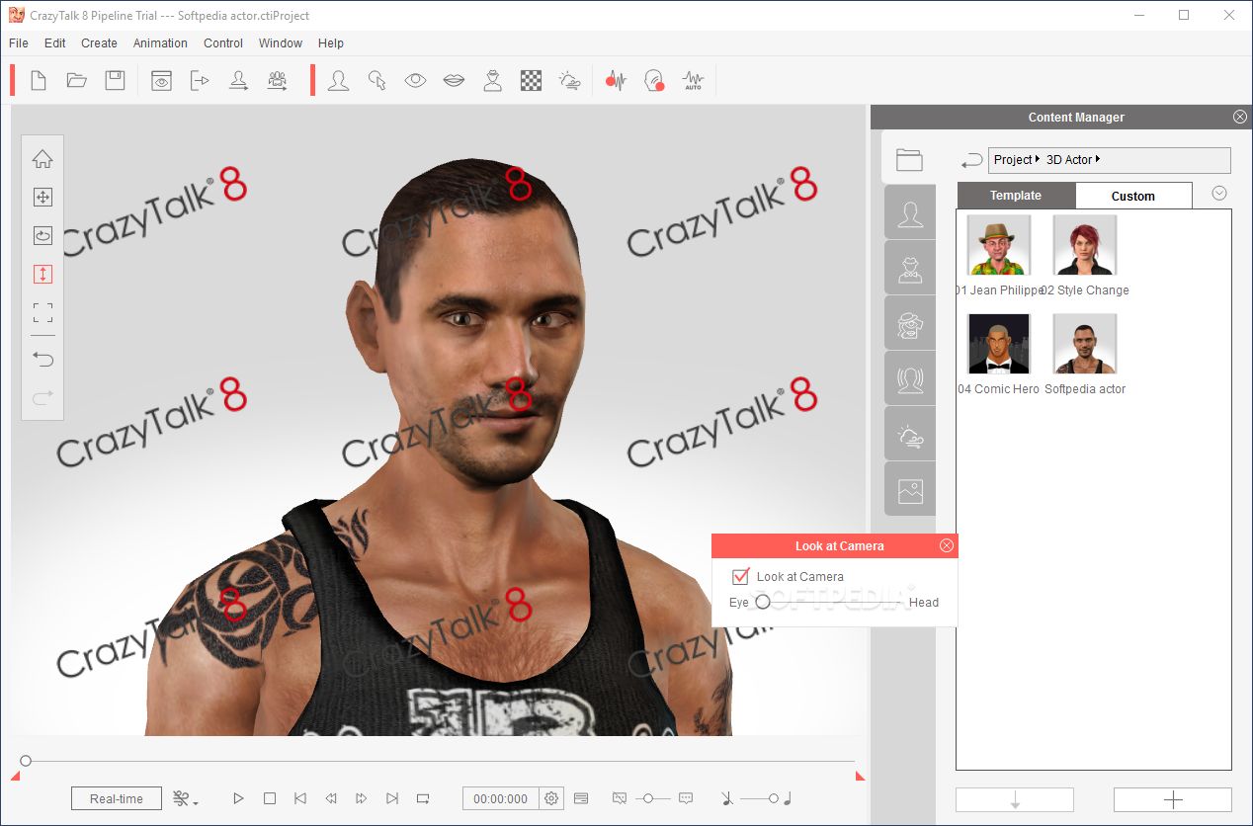Undo the last action in the side toolbar

pyautogui.click(x=42, y=359)
